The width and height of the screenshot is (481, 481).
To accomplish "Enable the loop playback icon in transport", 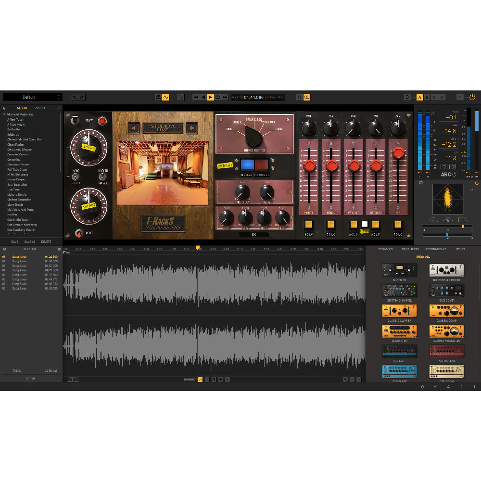I will 217,97.
